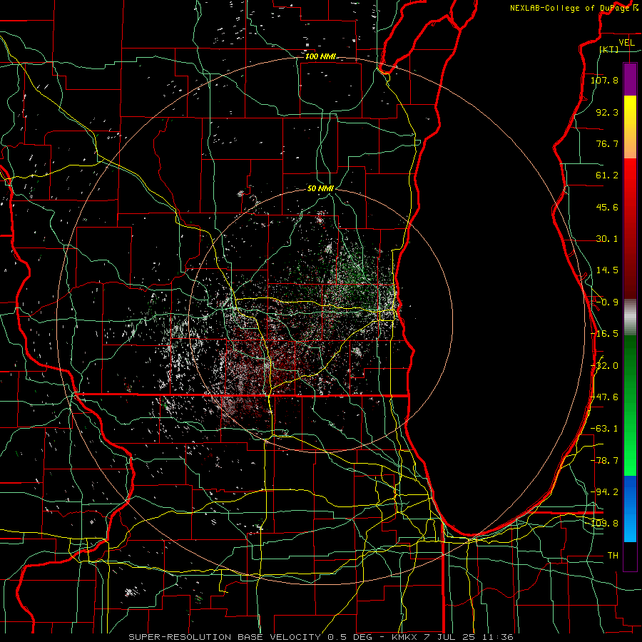Click the 107.8 velocity scale value

coord(604,80)
